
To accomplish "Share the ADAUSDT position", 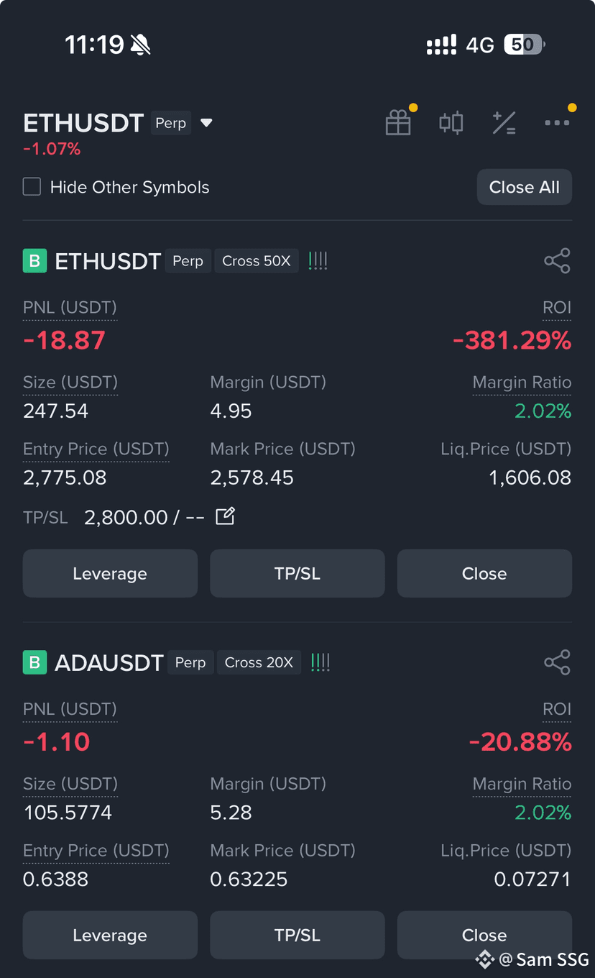I will pyautogui.click(x=557, y=662).
